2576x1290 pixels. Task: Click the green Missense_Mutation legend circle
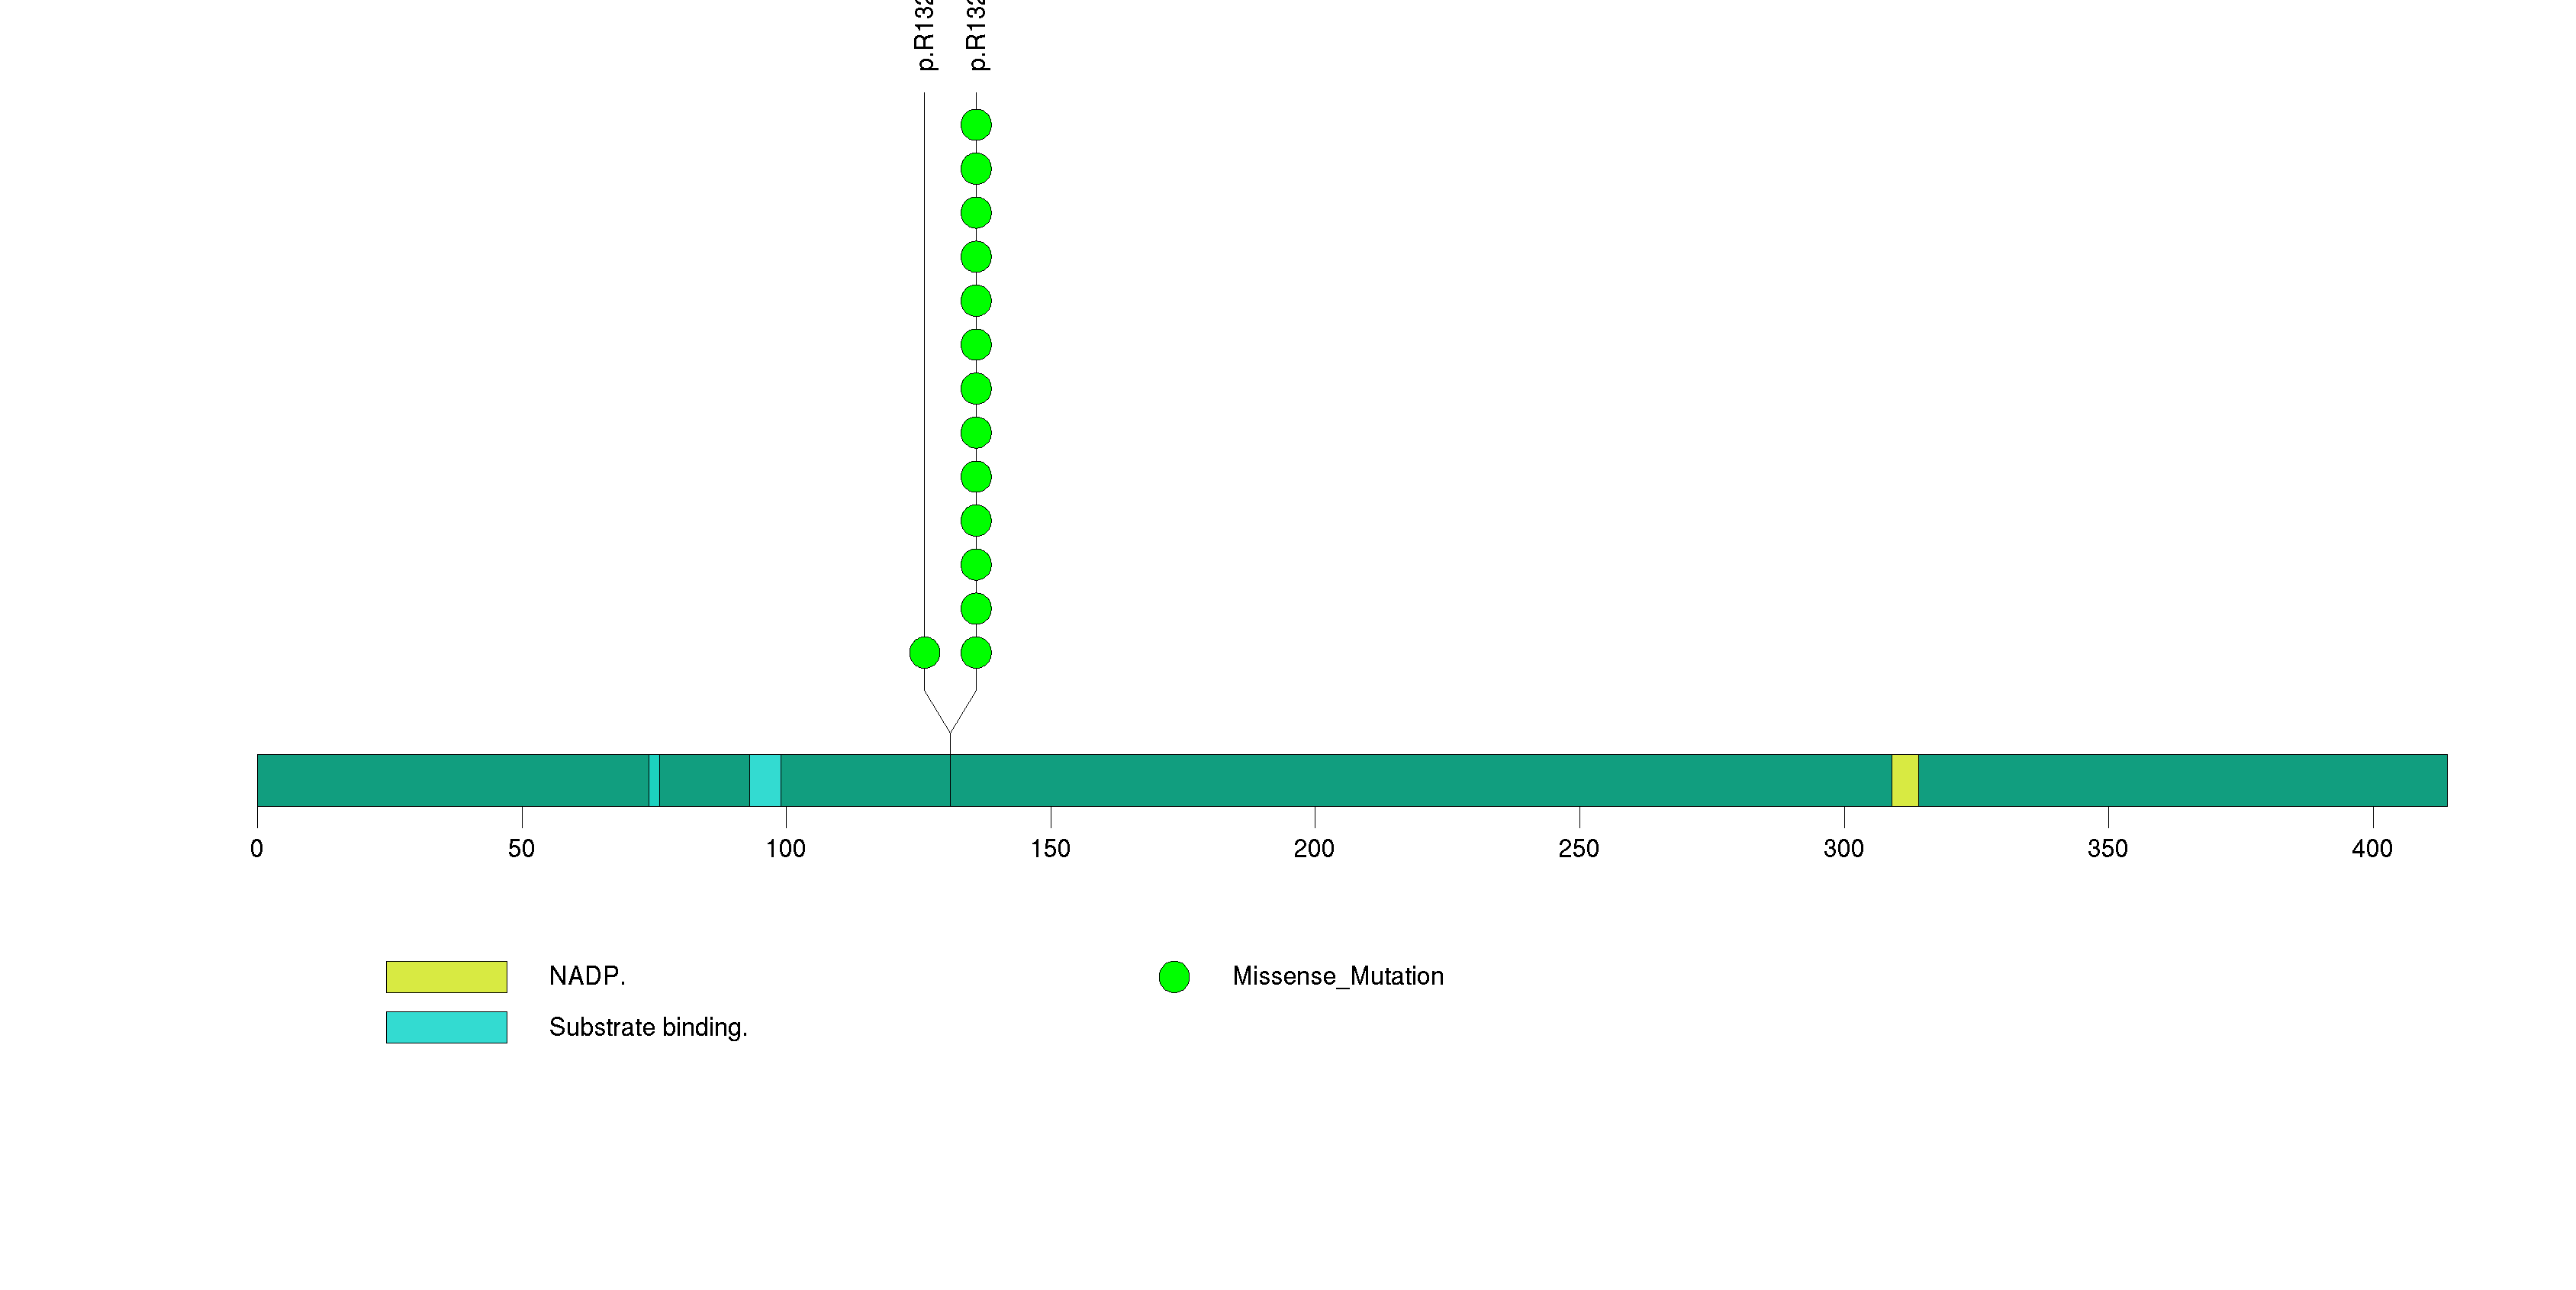point(1174,977)
